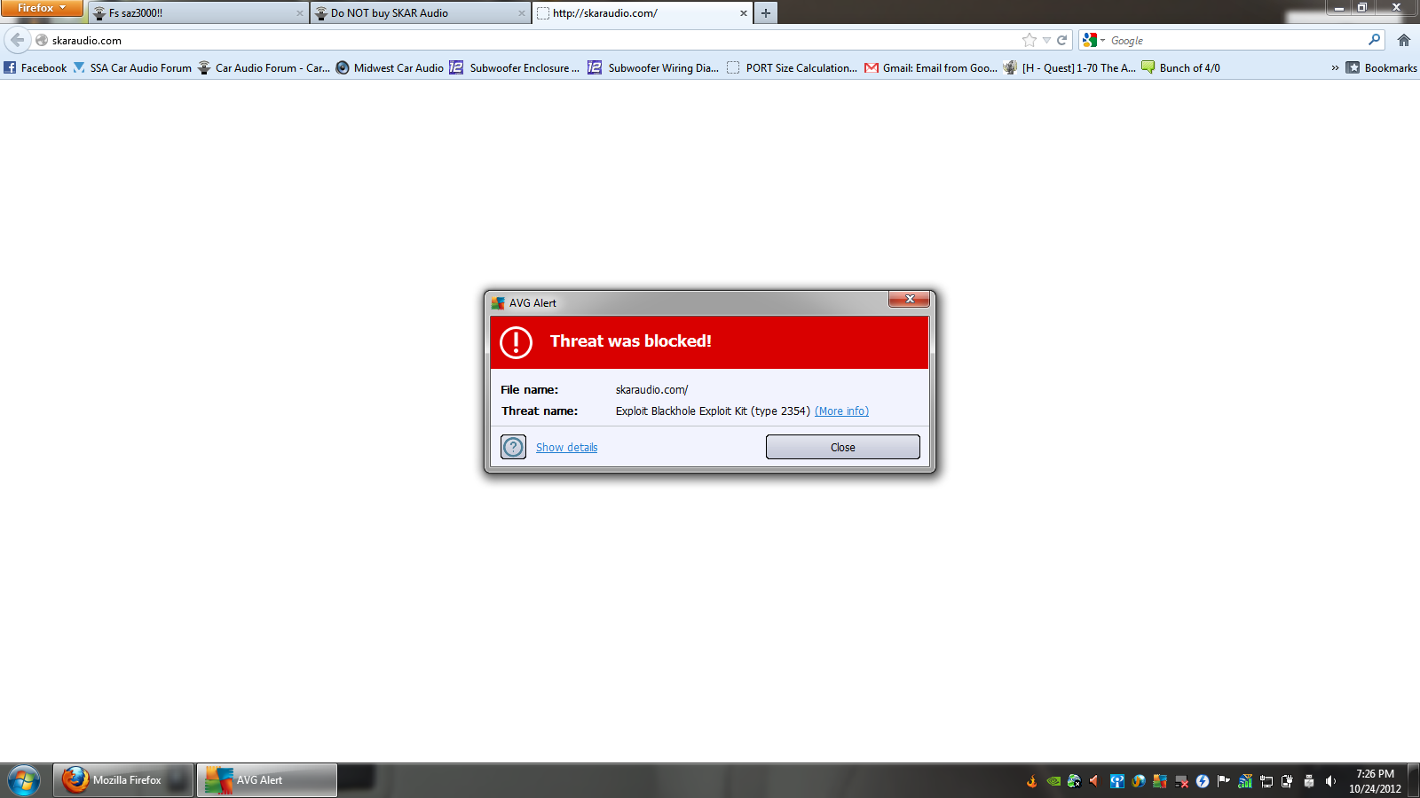Image resolution: width=1420 pixels, height=798 pixels.
Task: Click the More info link for threat
Action: click(841, 411)
